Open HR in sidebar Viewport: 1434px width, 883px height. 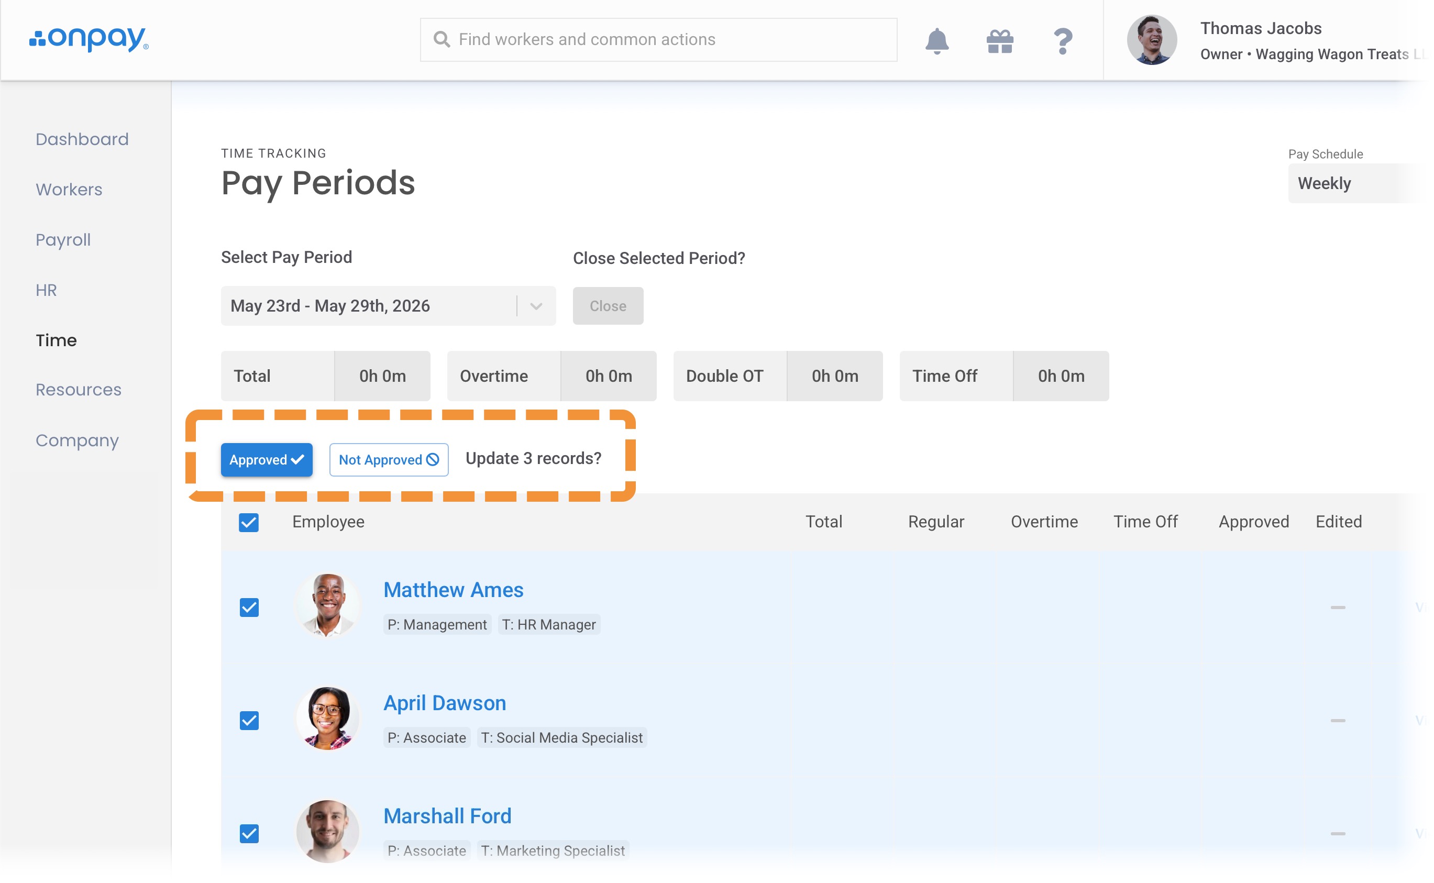46,290
